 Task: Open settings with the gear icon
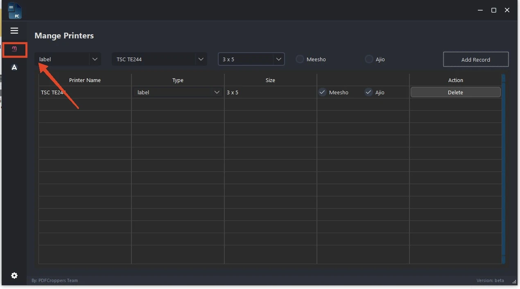pyautogui.click(x=14, y=276)
